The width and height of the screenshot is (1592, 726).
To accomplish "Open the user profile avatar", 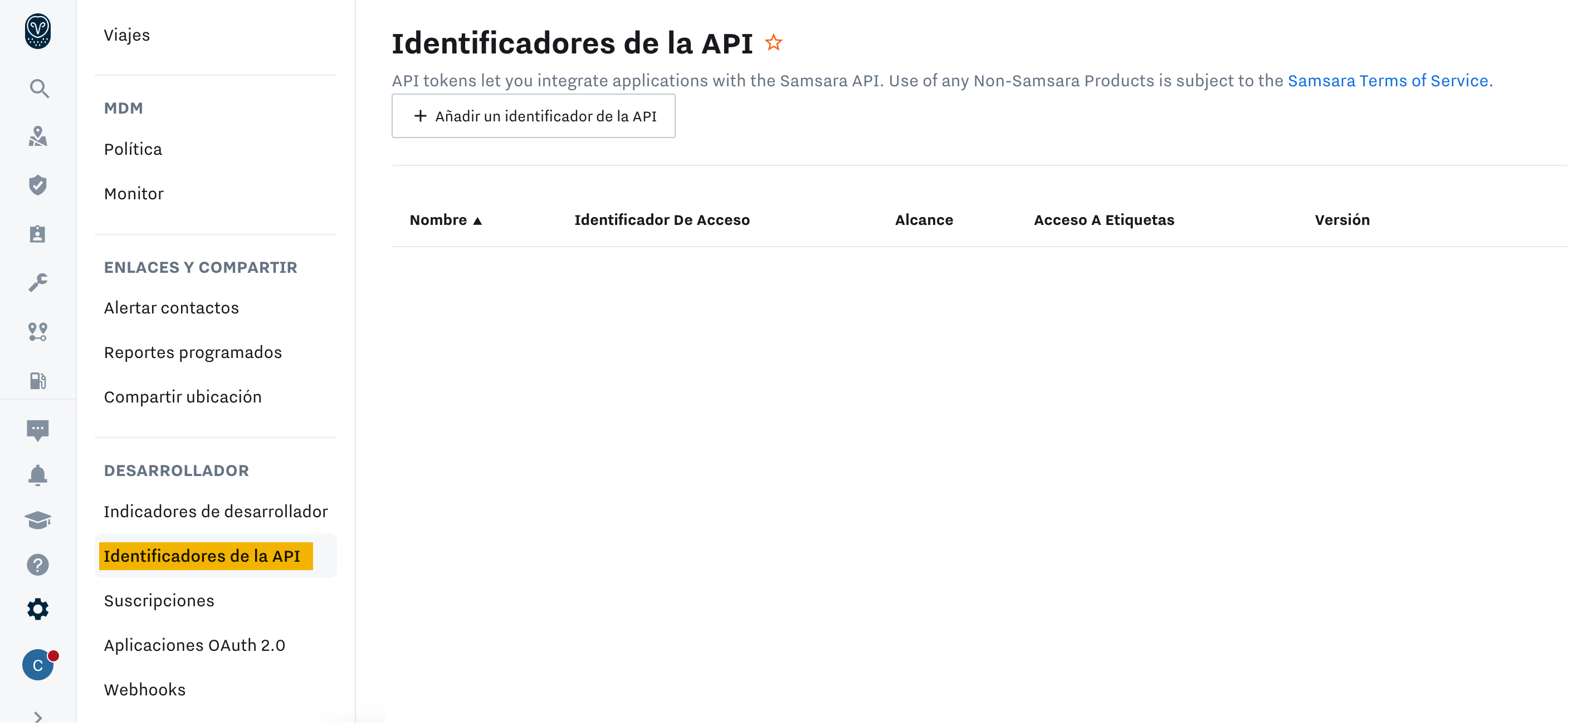I will coord(38,665).
